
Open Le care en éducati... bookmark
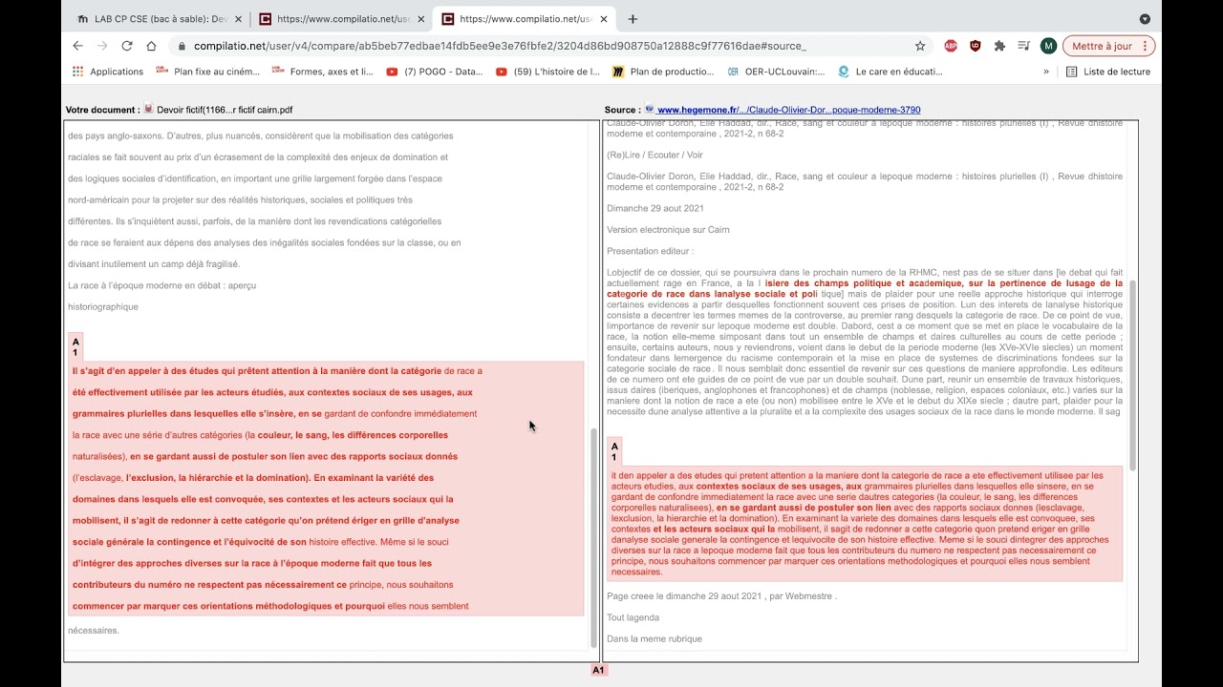[890, 72]
